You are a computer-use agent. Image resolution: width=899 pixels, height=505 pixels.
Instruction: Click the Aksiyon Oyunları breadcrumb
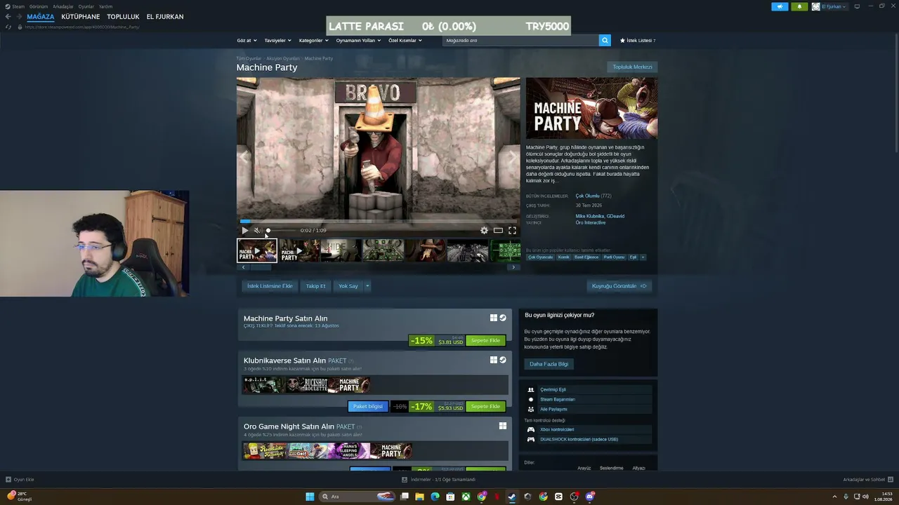click(x=283, y=58)
